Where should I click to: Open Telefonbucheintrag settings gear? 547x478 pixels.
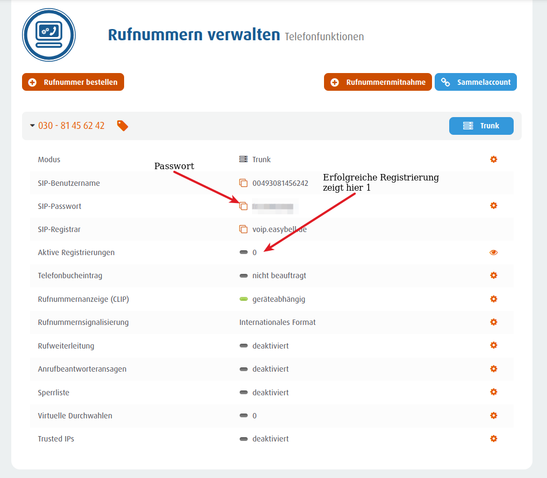pos(493,276)
